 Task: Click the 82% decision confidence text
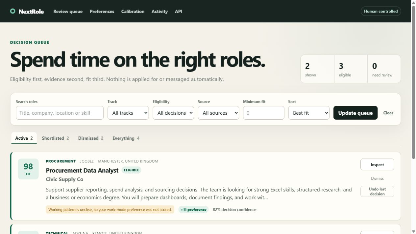tap(234, 209)
